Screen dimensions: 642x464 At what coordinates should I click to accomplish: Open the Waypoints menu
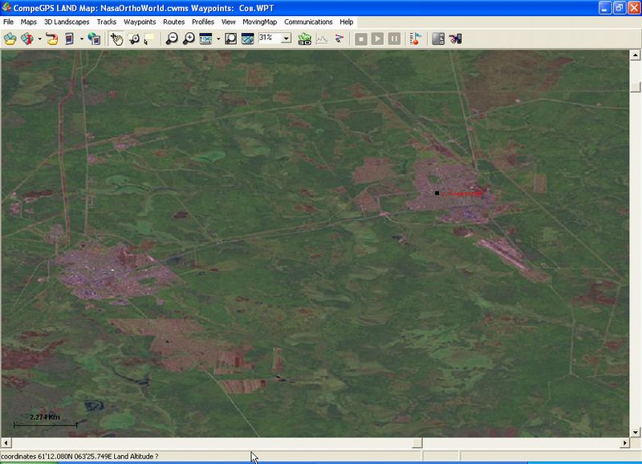click(140, 22)
